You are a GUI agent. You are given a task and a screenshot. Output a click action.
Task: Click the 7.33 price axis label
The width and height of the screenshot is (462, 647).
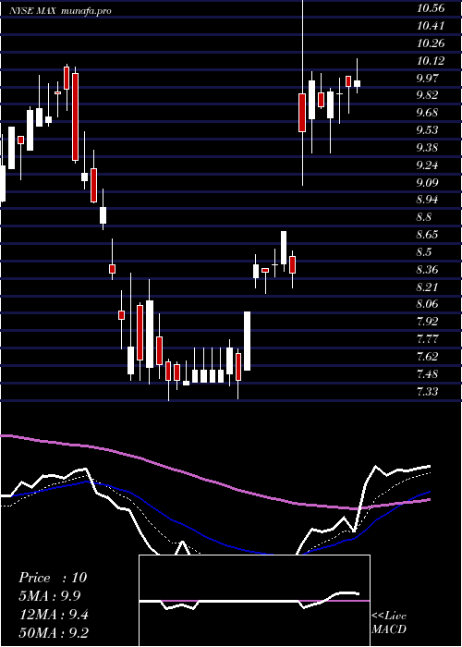tap(427, 391)
